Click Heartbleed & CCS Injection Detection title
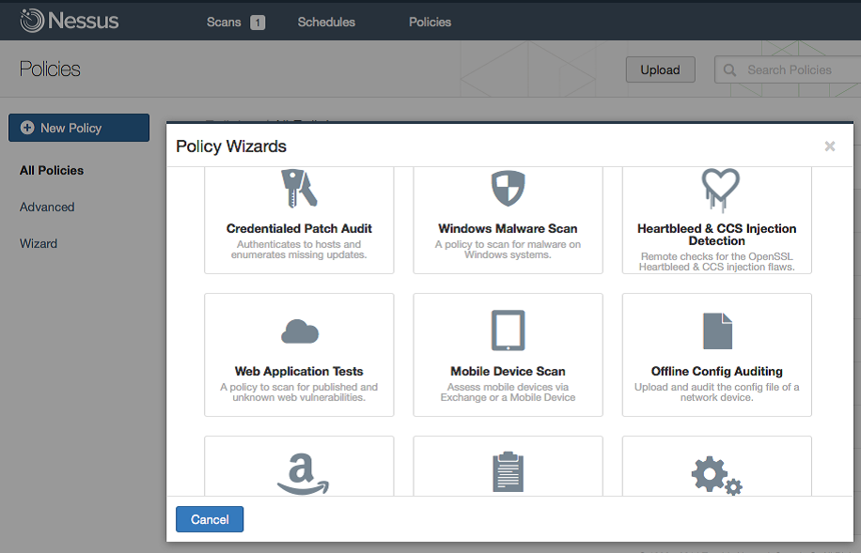This screenshot has height=553, width=861. (716, 235)
